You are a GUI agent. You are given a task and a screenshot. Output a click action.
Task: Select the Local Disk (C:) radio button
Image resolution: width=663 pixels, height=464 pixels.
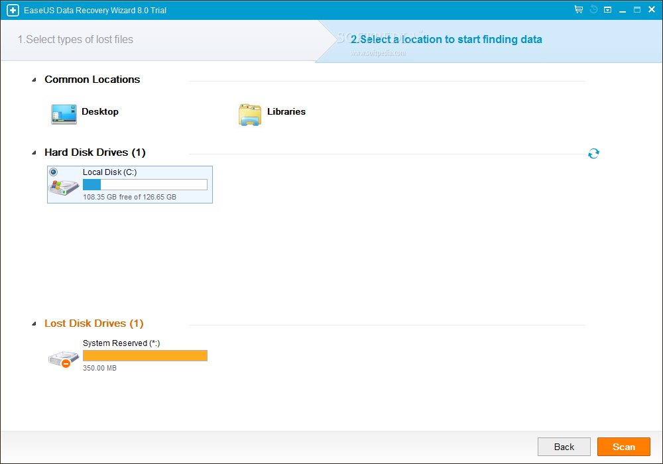click(53, 172)
